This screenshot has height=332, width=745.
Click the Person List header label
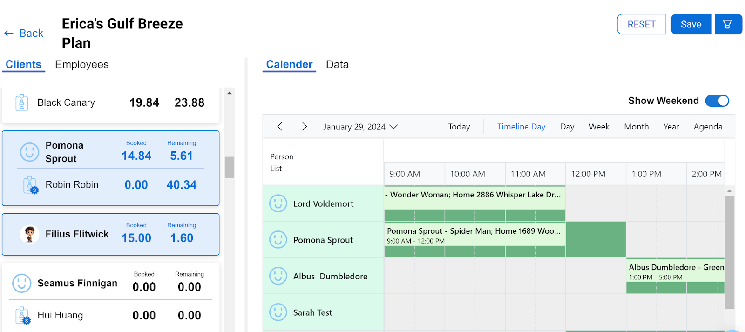tap(282, 163)
